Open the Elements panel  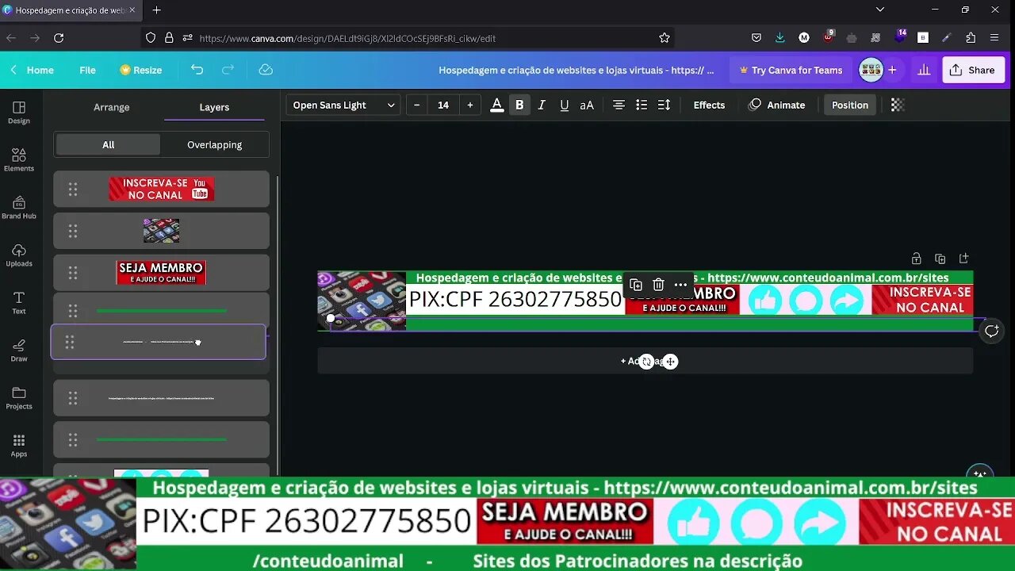pos(19,160)
